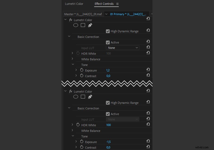This screenshot has width=214, height=150.
Task: Collapse Basic Correction in the first Lumetri Color effect
Action: (69, 36)
